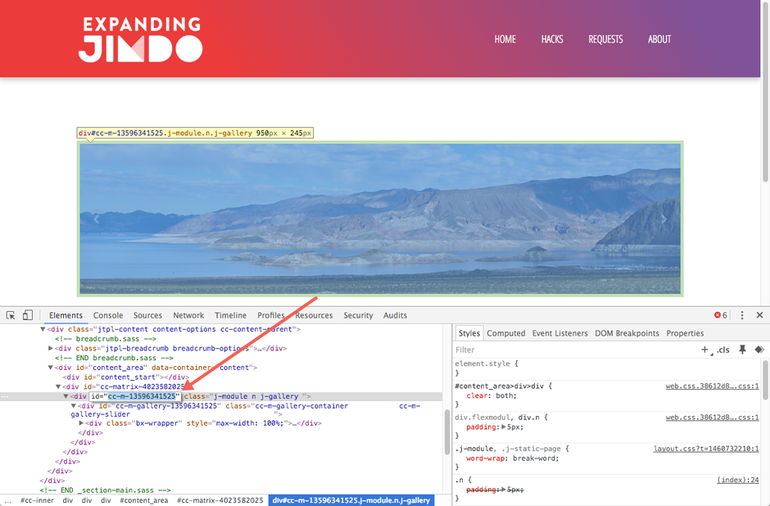Collapse the cc-m-gallery-13596341525 div

click(x=73, y=405)
